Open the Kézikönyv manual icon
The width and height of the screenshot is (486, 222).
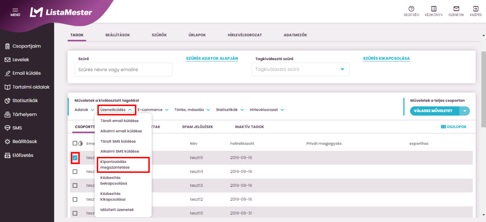434,11
